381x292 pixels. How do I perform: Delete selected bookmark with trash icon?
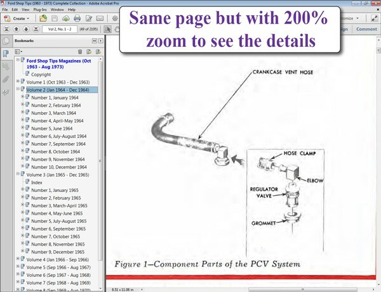click(x=80, y=51)
